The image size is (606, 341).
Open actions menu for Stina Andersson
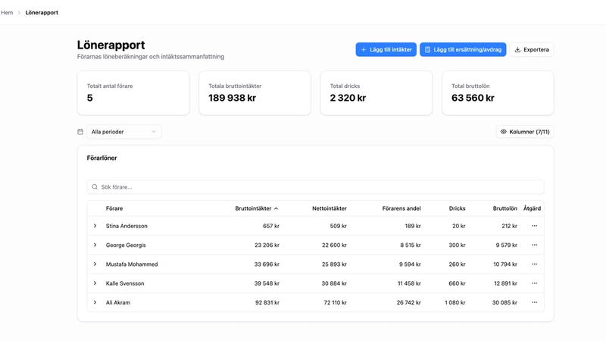coord(535,226)
